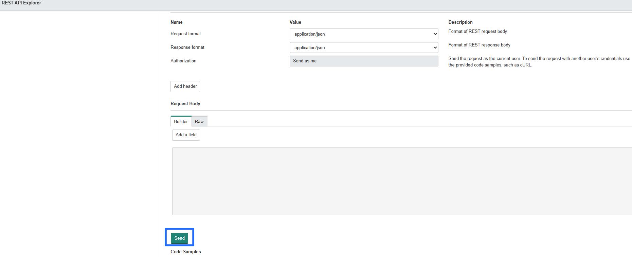Click the Response format label
The image size is (632, 257).
[187, 47]
